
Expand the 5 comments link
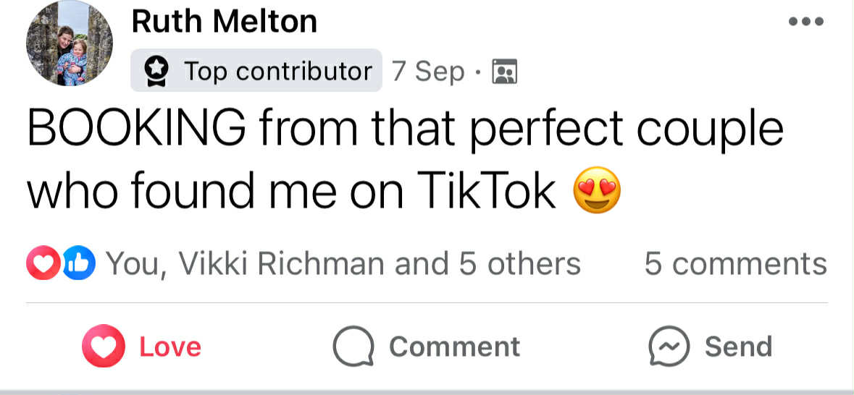[x=735, y=264]
